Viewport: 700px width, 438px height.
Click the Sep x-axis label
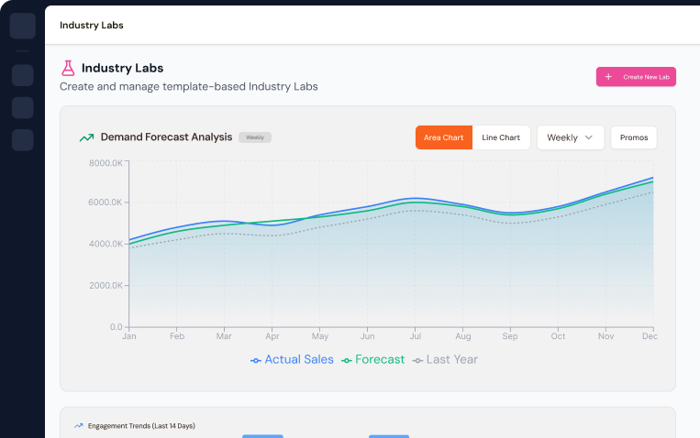(x=510, y=336)
